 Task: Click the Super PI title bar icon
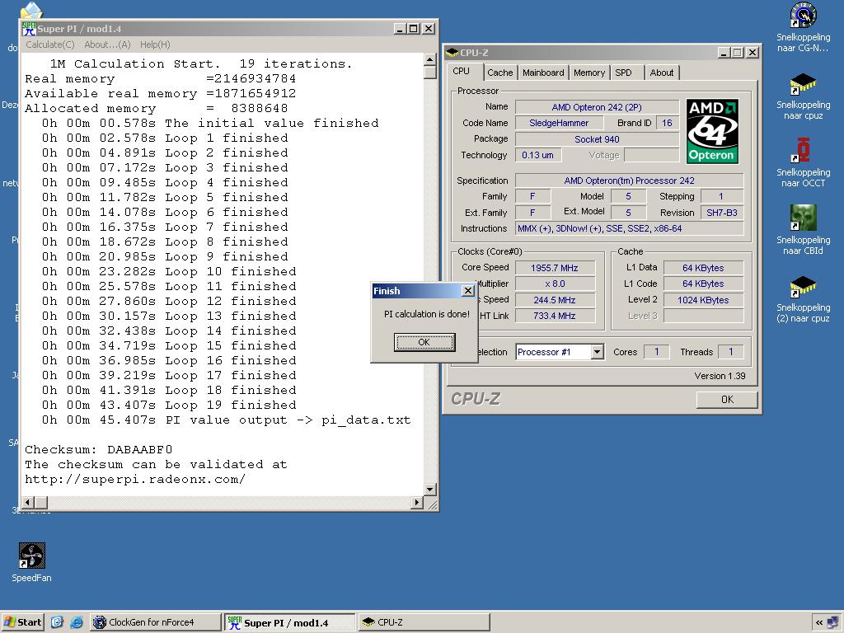pos(29,29)
